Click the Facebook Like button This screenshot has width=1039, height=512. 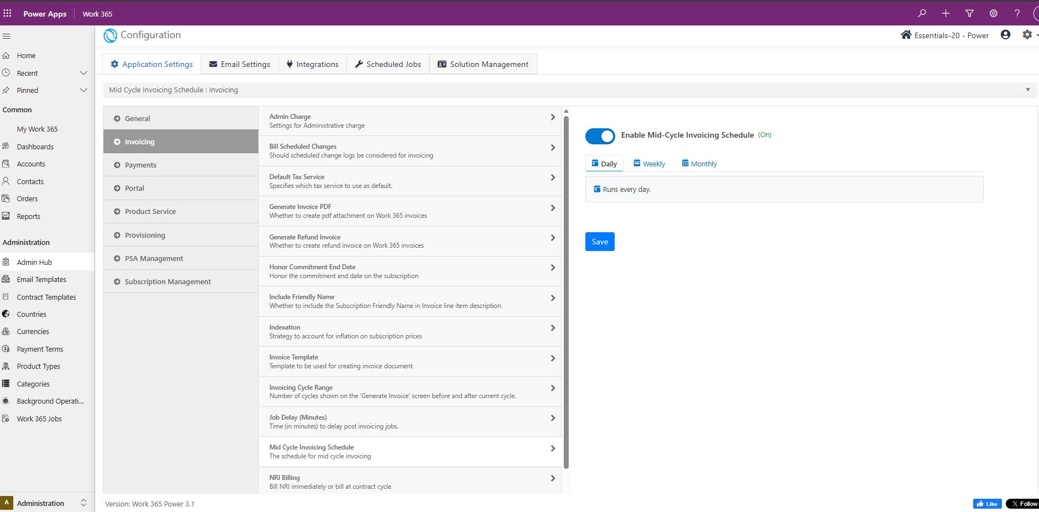[x=987, y=504]
